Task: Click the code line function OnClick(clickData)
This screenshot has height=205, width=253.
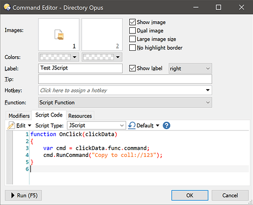Action: click(74, 134)
